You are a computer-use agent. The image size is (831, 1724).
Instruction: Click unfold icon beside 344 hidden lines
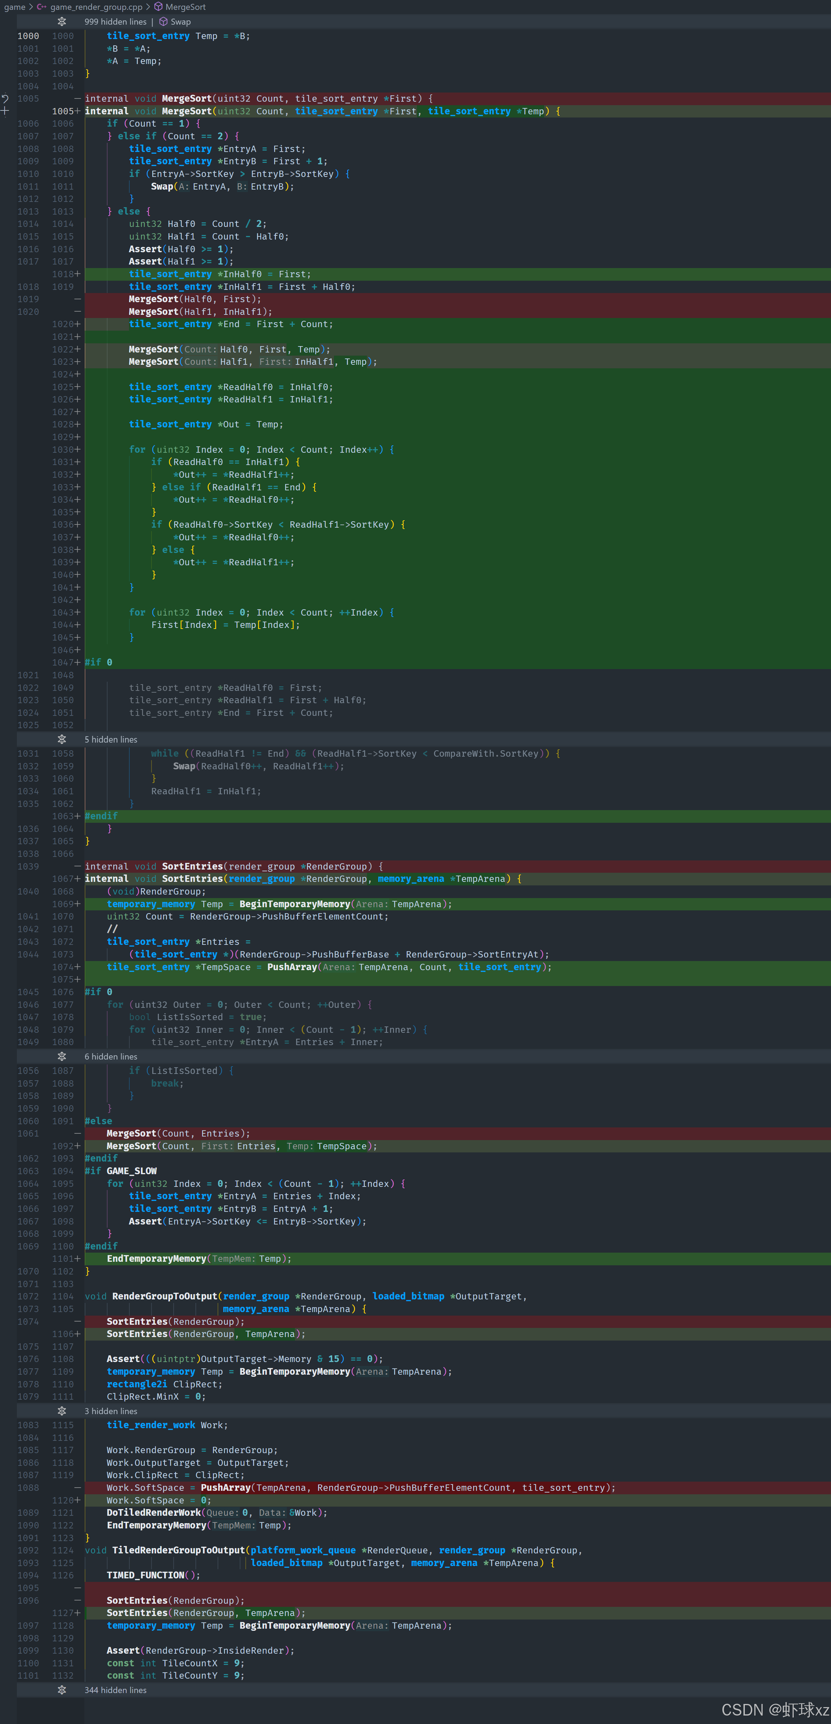(x=62, y=1691)
